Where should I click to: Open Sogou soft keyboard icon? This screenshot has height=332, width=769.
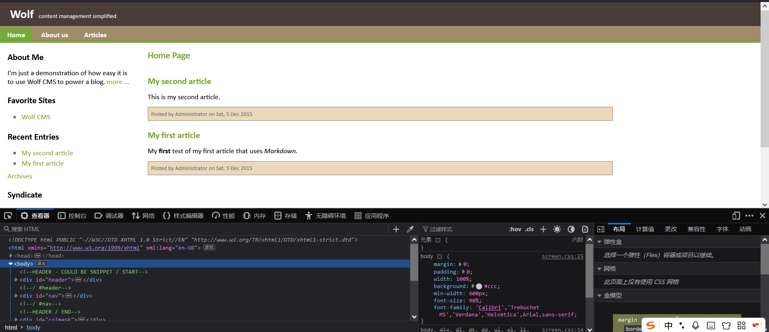[711, 326]
